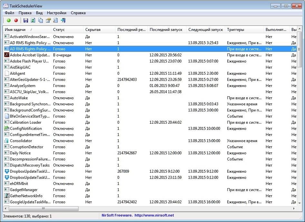Sort by the Имя задачи column header

coord(27,30)
